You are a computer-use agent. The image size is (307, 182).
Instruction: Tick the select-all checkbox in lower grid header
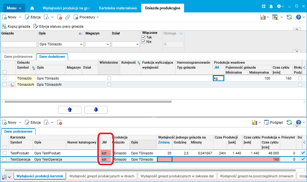pyautogui.click(x=5, y=147)
